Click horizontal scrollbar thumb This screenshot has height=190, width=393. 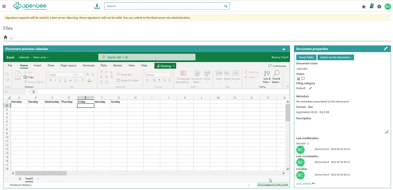(41, 173)
